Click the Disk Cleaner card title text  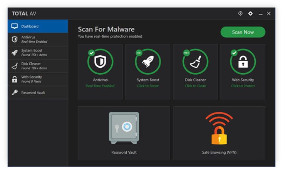(195, 80)
